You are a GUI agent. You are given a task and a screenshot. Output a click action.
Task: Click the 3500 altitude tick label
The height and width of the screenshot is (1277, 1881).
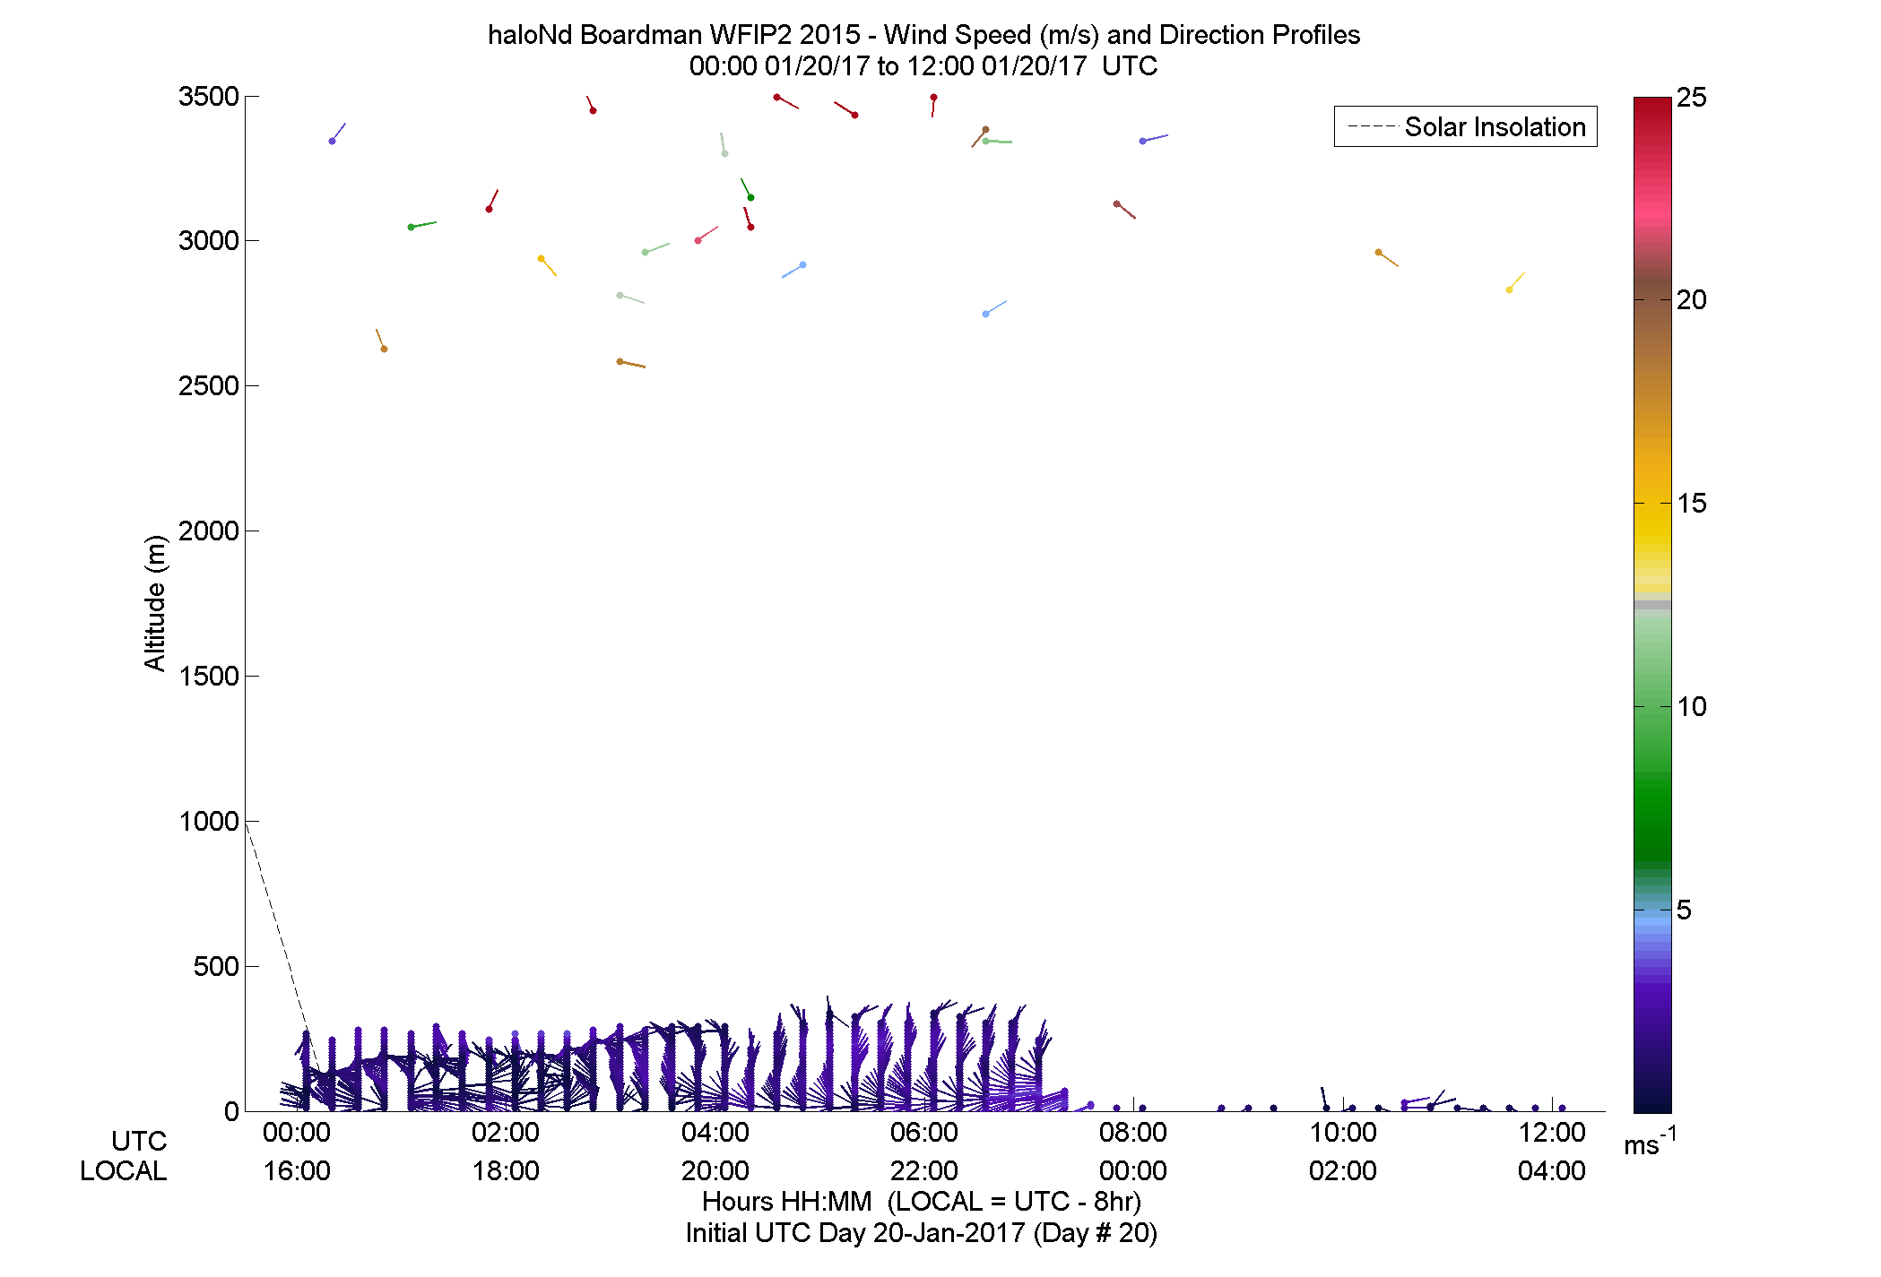[209, 96]
